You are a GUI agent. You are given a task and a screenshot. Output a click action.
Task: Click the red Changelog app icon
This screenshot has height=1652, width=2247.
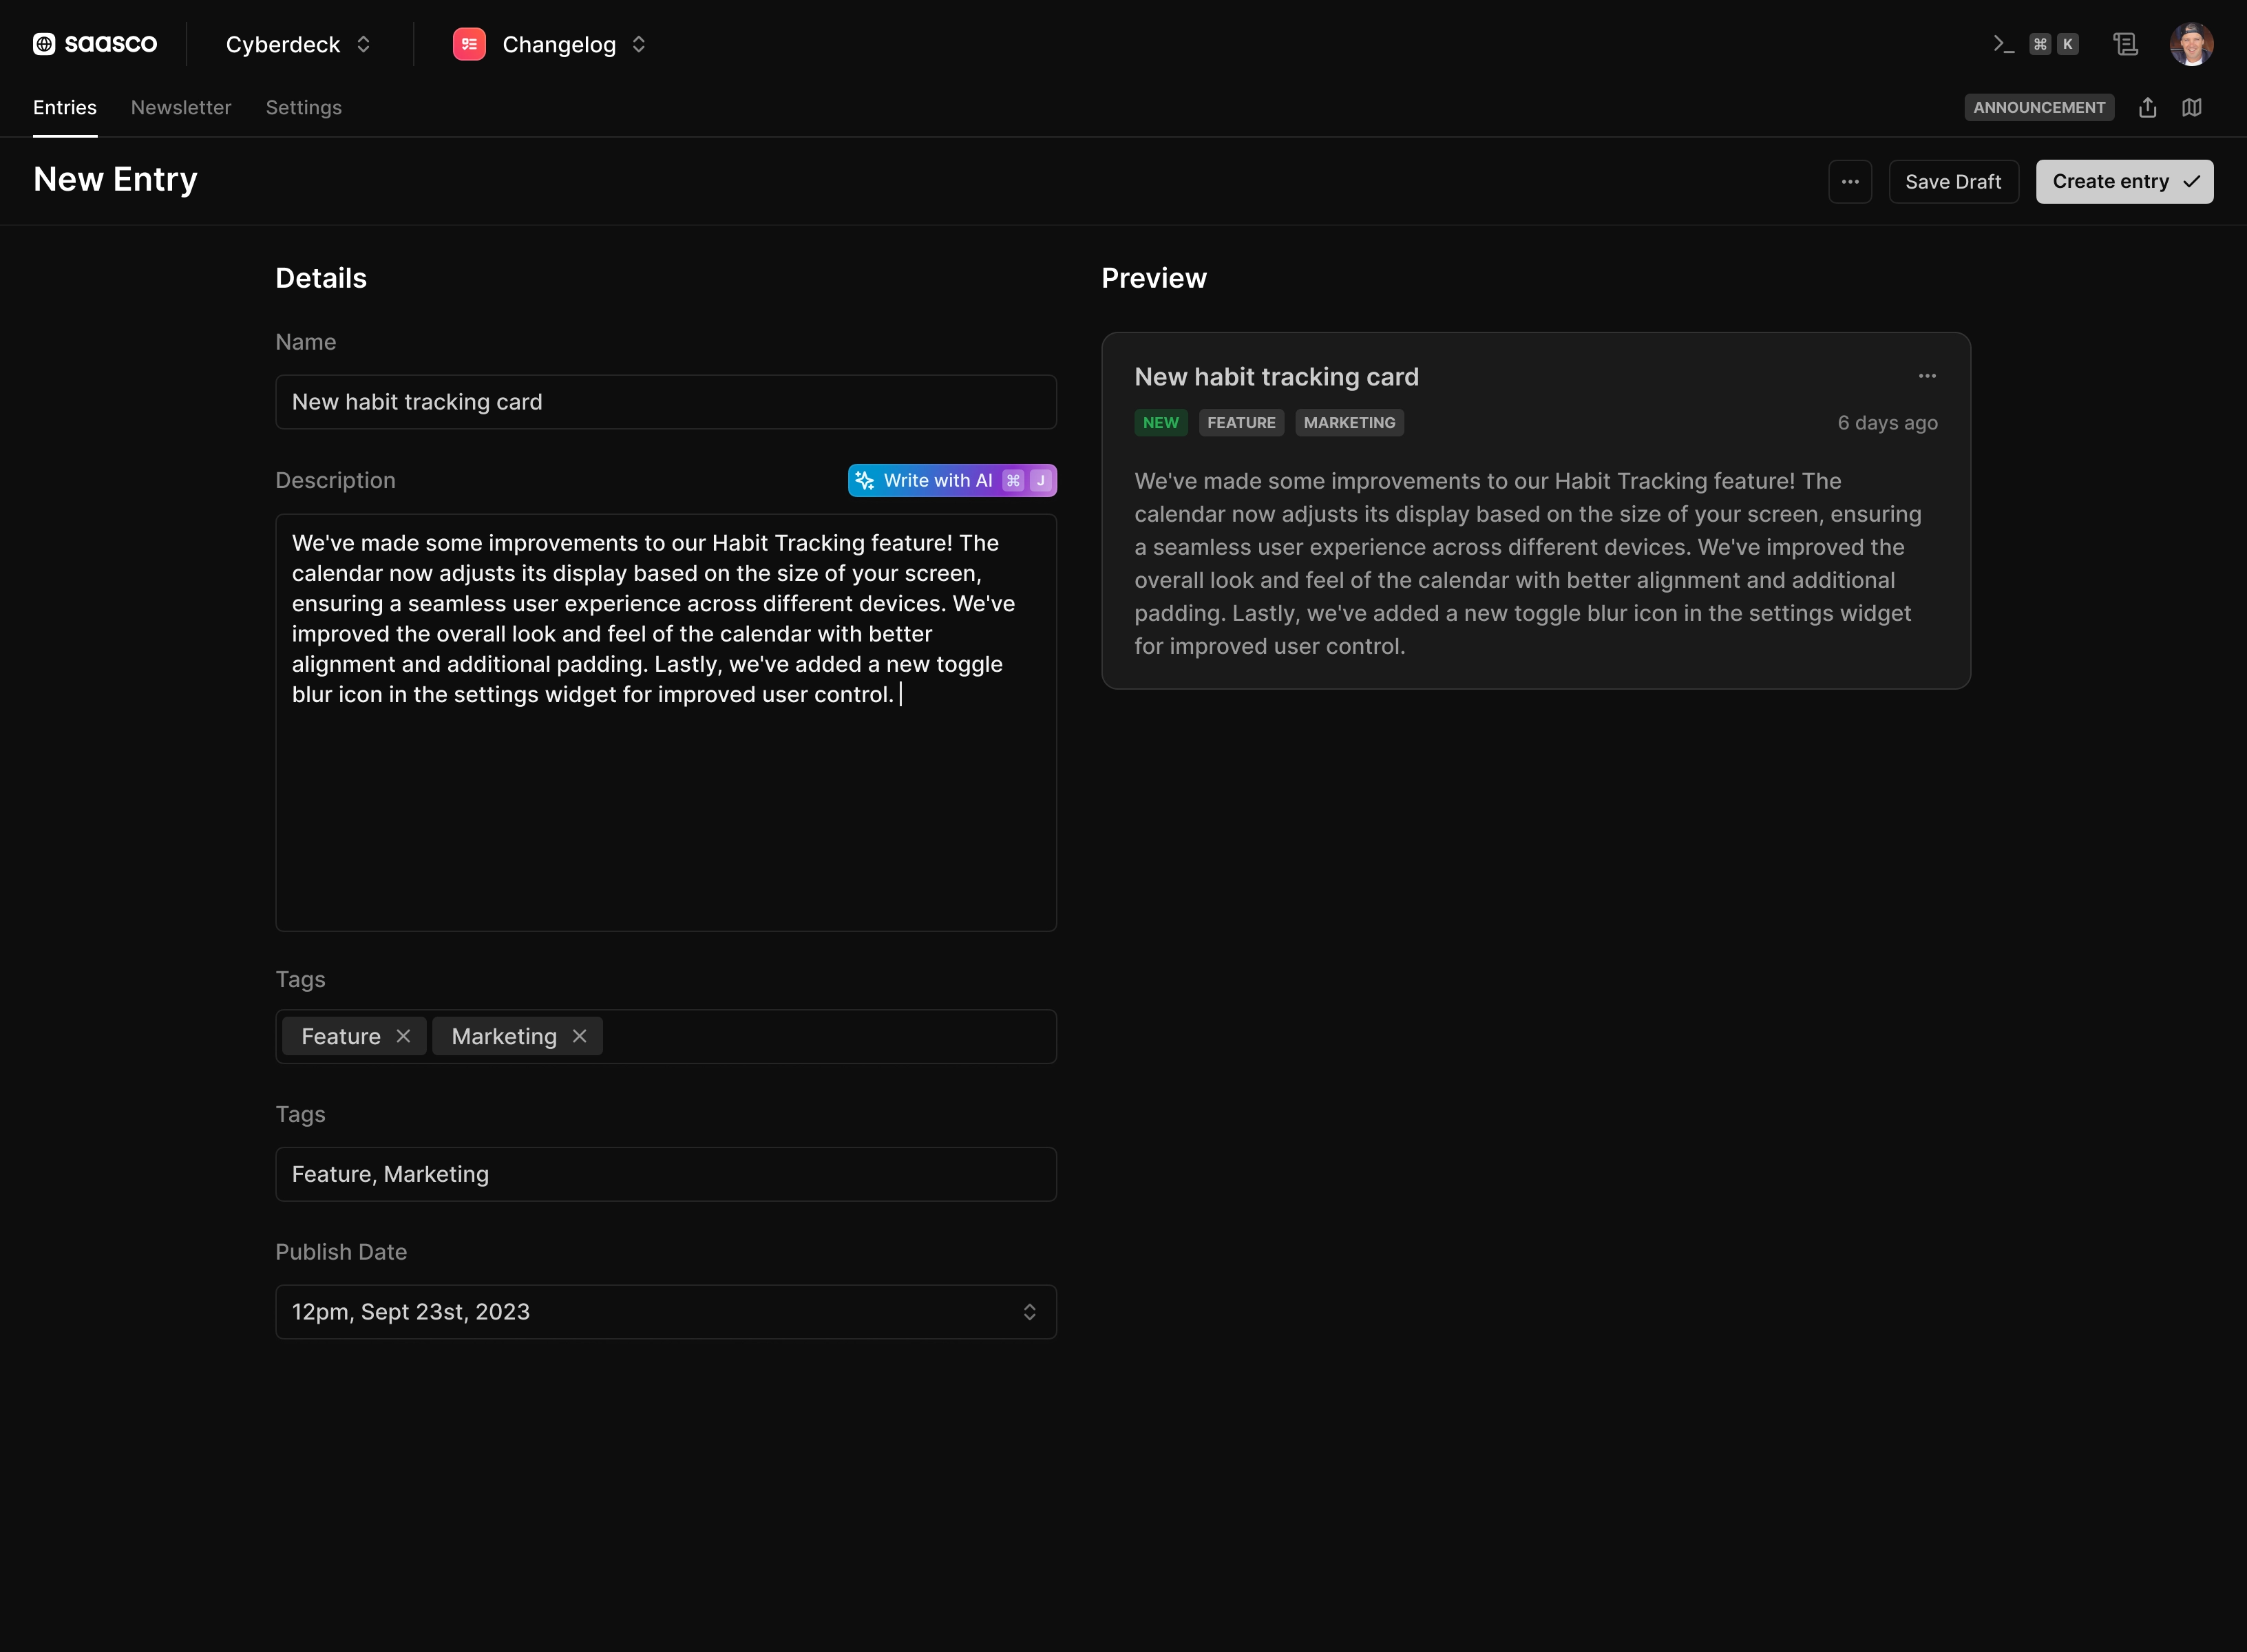pyautogui.click(x=469, y=44)
